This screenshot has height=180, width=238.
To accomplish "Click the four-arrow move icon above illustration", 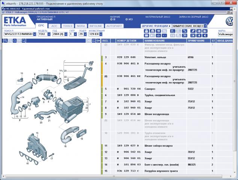I will 98,40.
